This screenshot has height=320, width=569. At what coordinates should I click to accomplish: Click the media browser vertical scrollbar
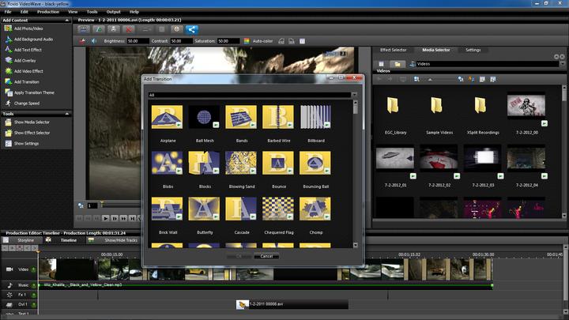click(564, 152)
